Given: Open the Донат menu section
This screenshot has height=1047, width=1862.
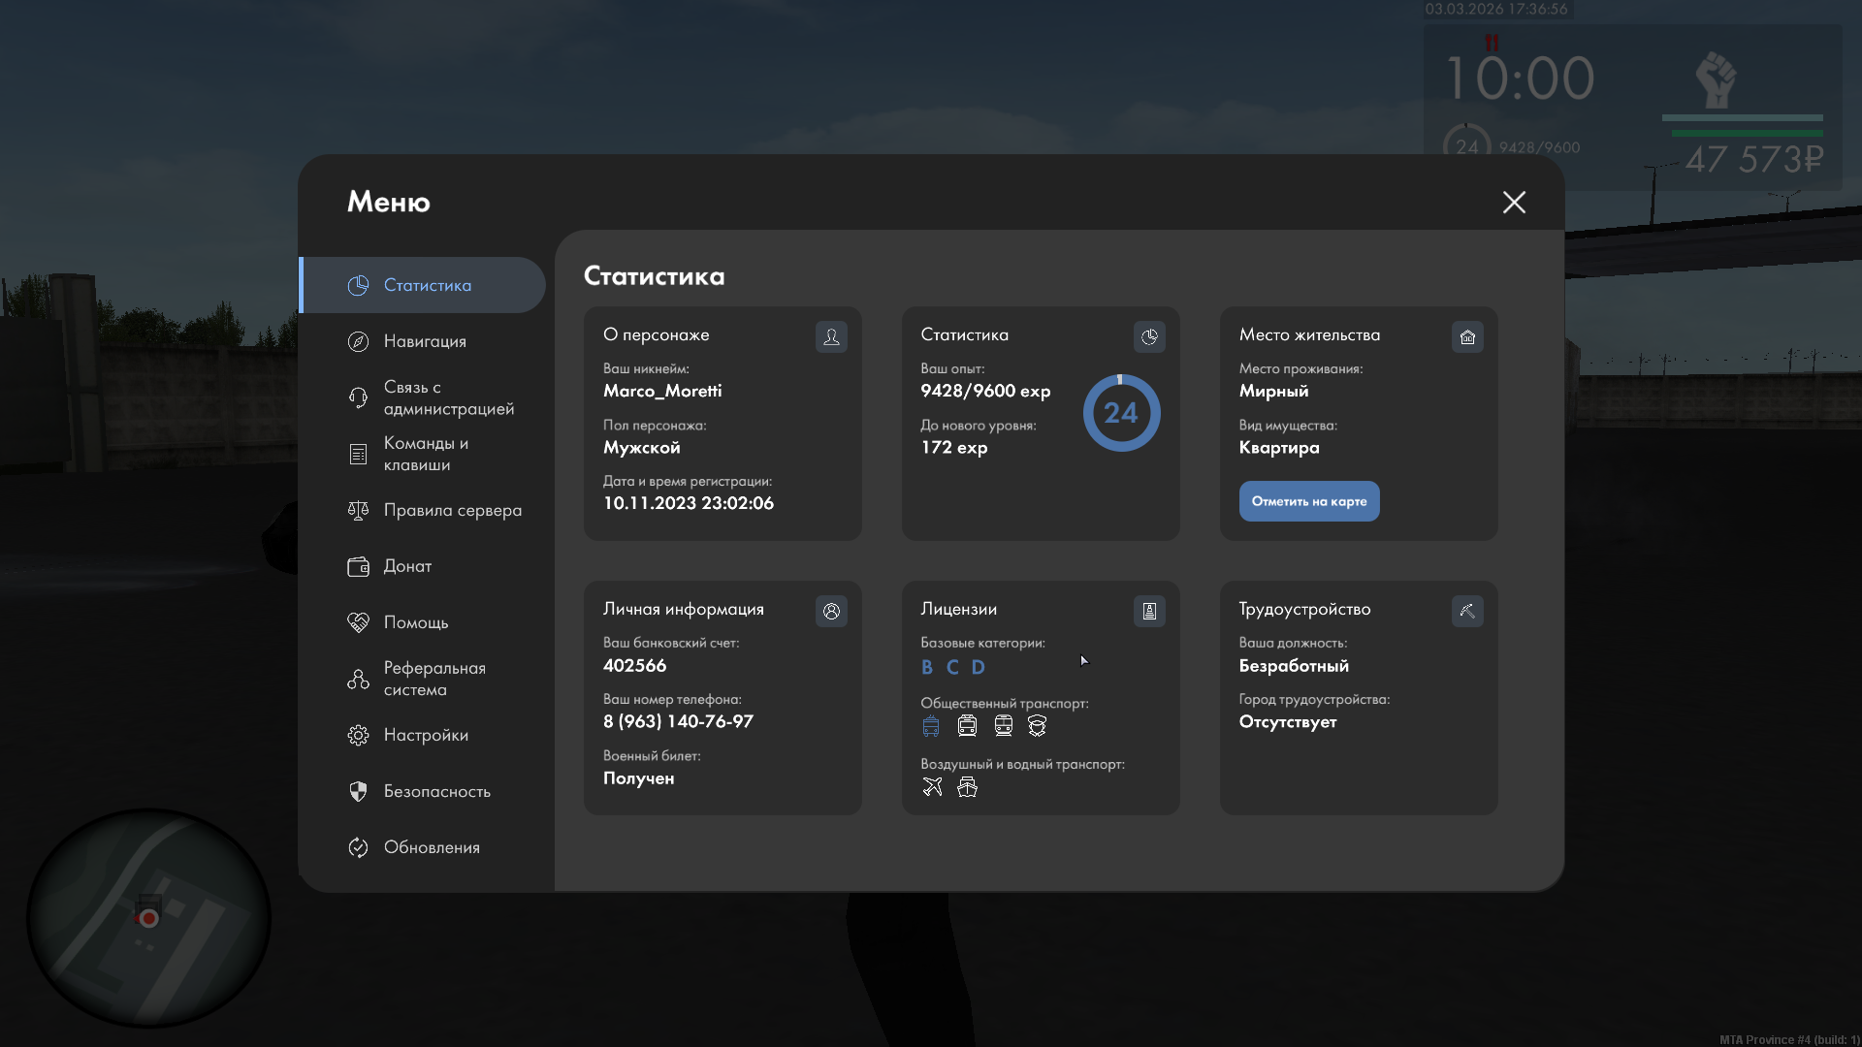Looking at the screenshot, I should tap(407, 566).
